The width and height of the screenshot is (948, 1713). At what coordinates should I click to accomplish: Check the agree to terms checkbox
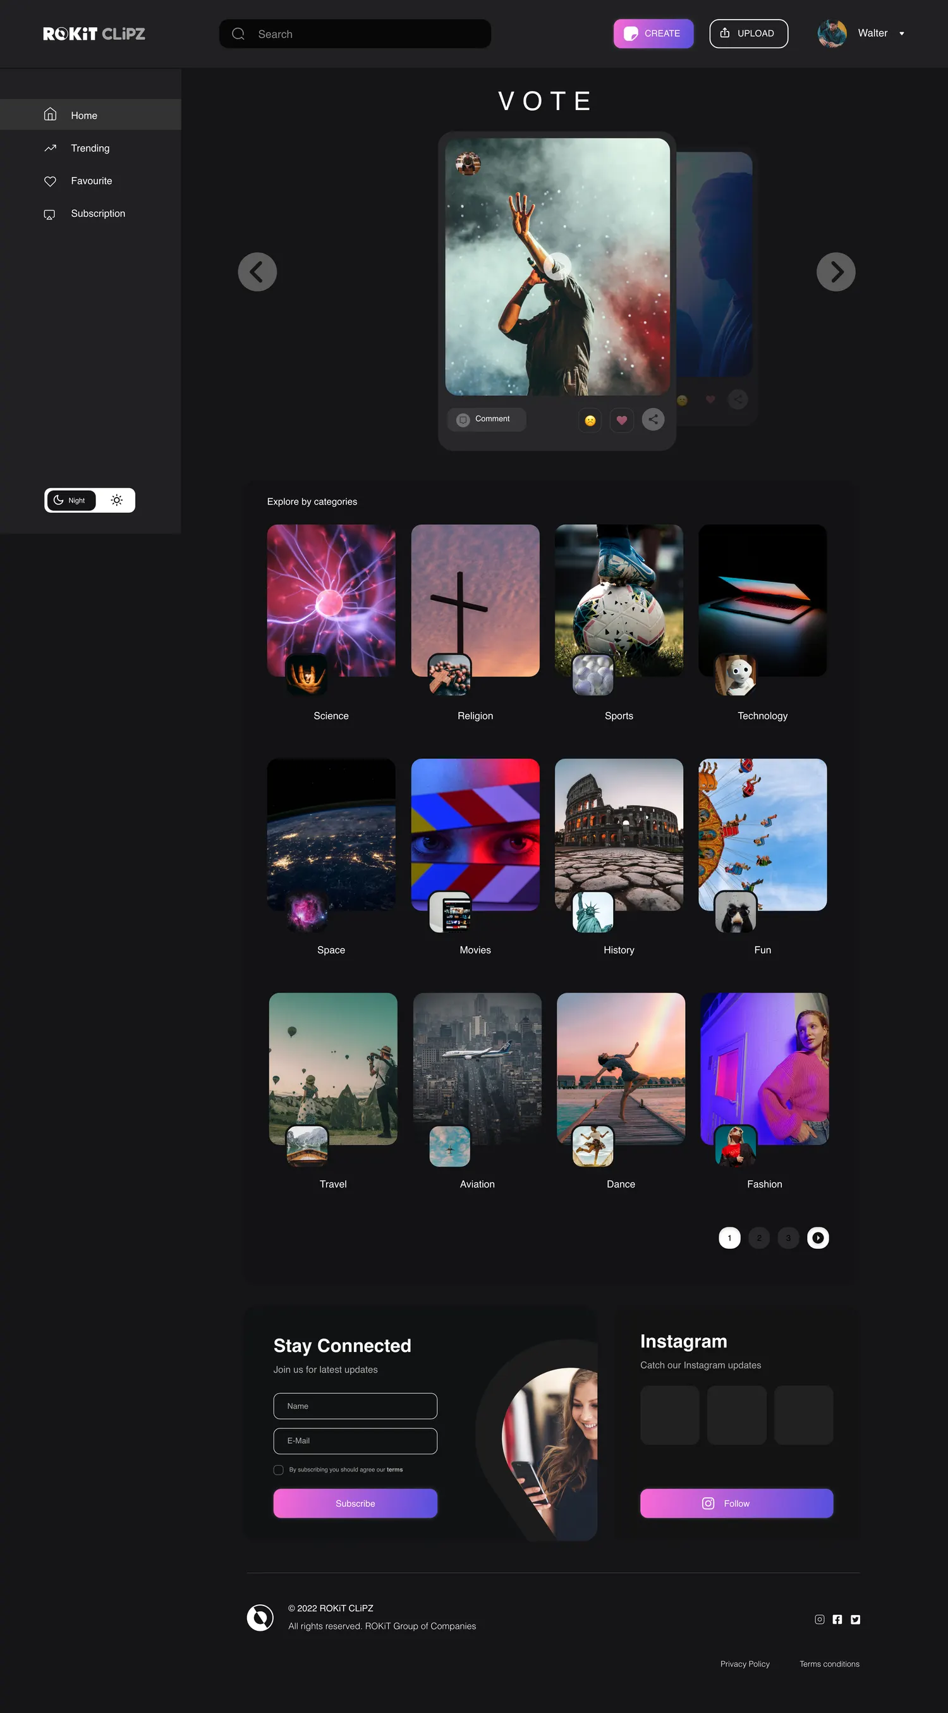(x=279, y=1470)
